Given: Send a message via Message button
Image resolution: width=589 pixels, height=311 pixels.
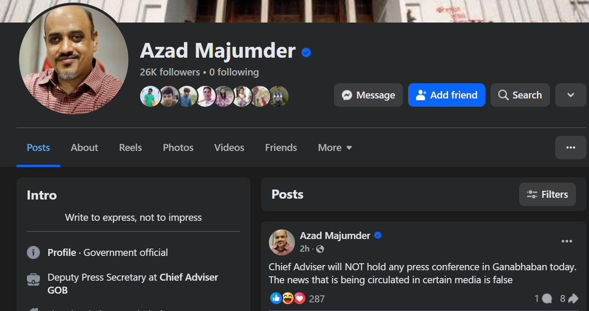Looking at the screenshot, I should [x=368, y=95].
